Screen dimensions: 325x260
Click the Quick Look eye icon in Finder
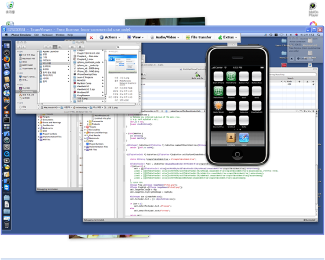tap(72, 47)
